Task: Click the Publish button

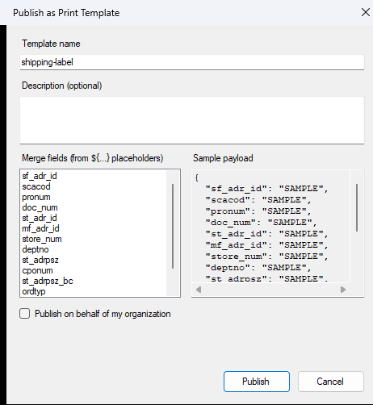Action: 257,382
